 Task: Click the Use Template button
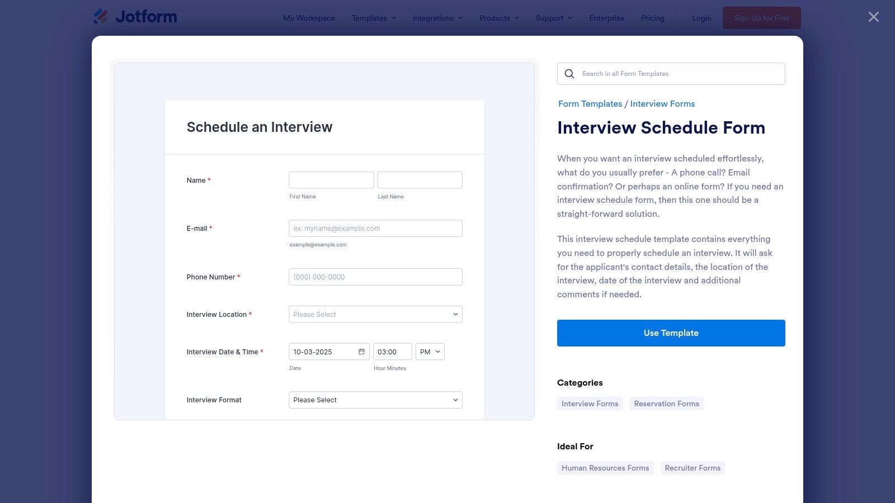coord(671,333)
